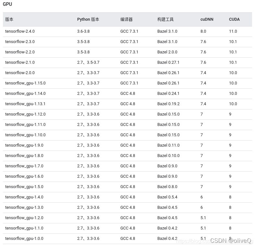Click Bazel 0.15.0 in the tensorflow_gpu-1.12.0 row

click(x=168, y=114)
